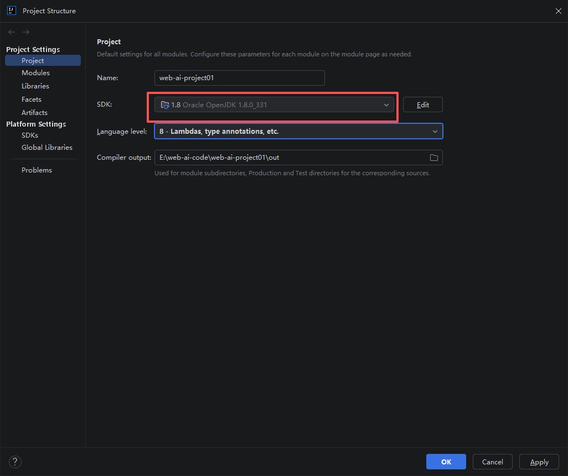Go to Libraries settings
Viewport: 568px width, 476px height.
(x=35, y=86)
